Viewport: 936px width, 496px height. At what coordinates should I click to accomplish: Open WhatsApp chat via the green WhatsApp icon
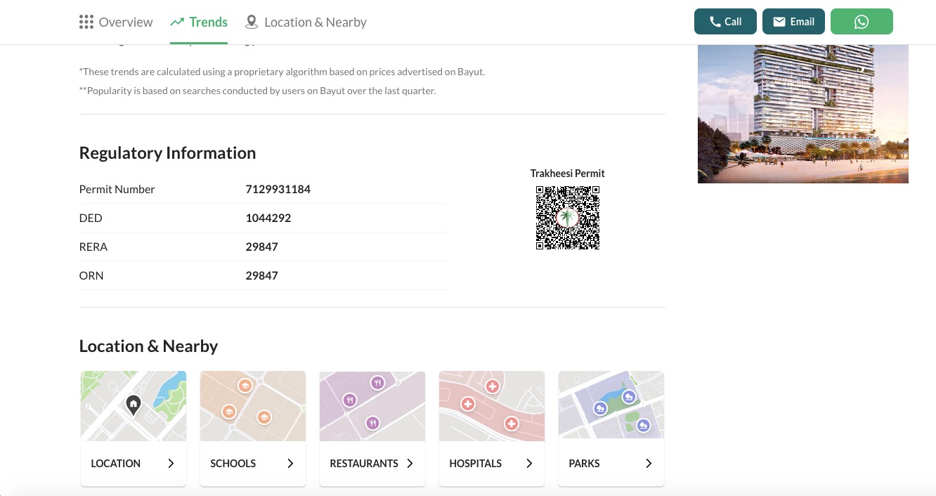pyautogui.click(x=862, y=21)
